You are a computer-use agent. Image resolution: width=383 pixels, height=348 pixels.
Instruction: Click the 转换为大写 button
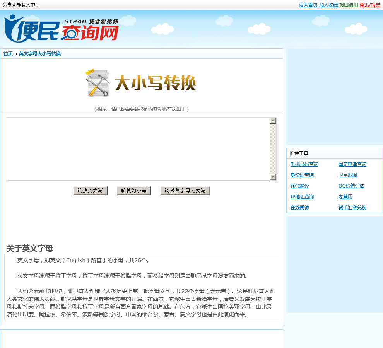(x=90, y=191)
